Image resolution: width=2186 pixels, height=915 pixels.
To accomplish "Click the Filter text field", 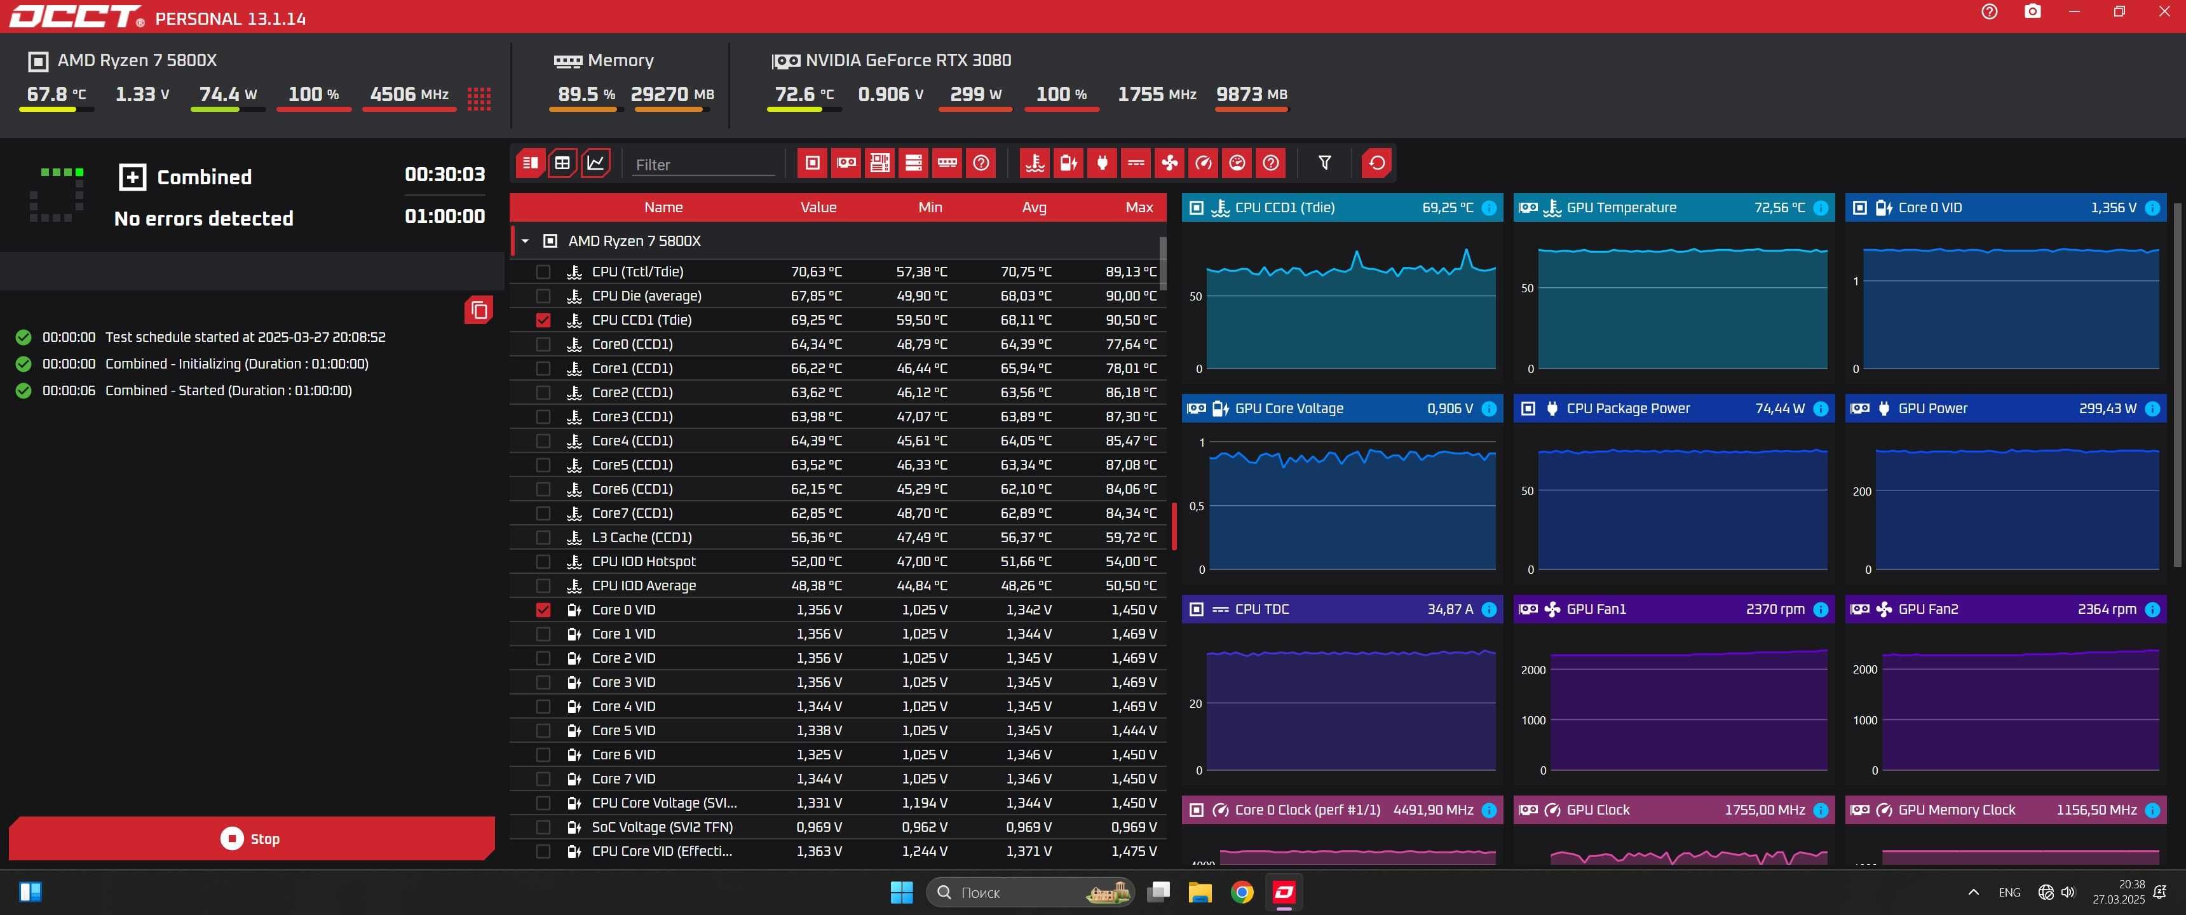I will tap(703, 165).
